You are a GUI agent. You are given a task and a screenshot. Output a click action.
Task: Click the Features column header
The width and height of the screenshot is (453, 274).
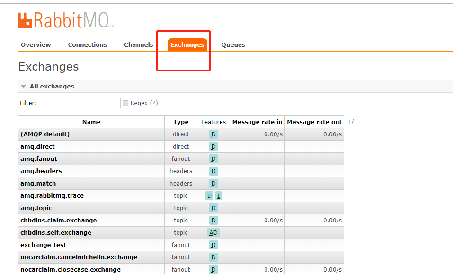point(213,122)
